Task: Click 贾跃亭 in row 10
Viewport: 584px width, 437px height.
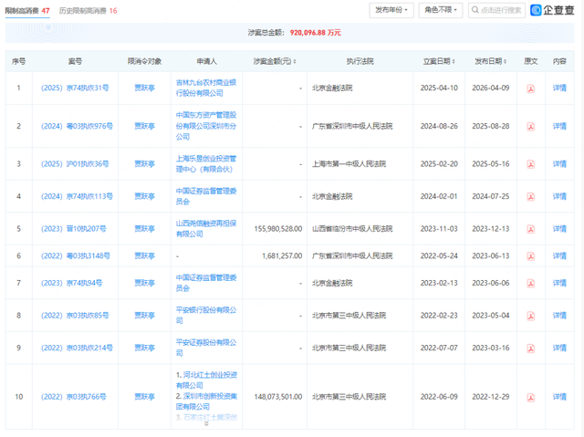Action: click(x=144, y=397)
